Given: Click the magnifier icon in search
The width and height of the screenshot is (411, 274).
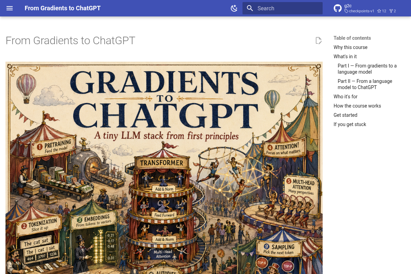Looking at the screenshot, I should pos(250,8).
